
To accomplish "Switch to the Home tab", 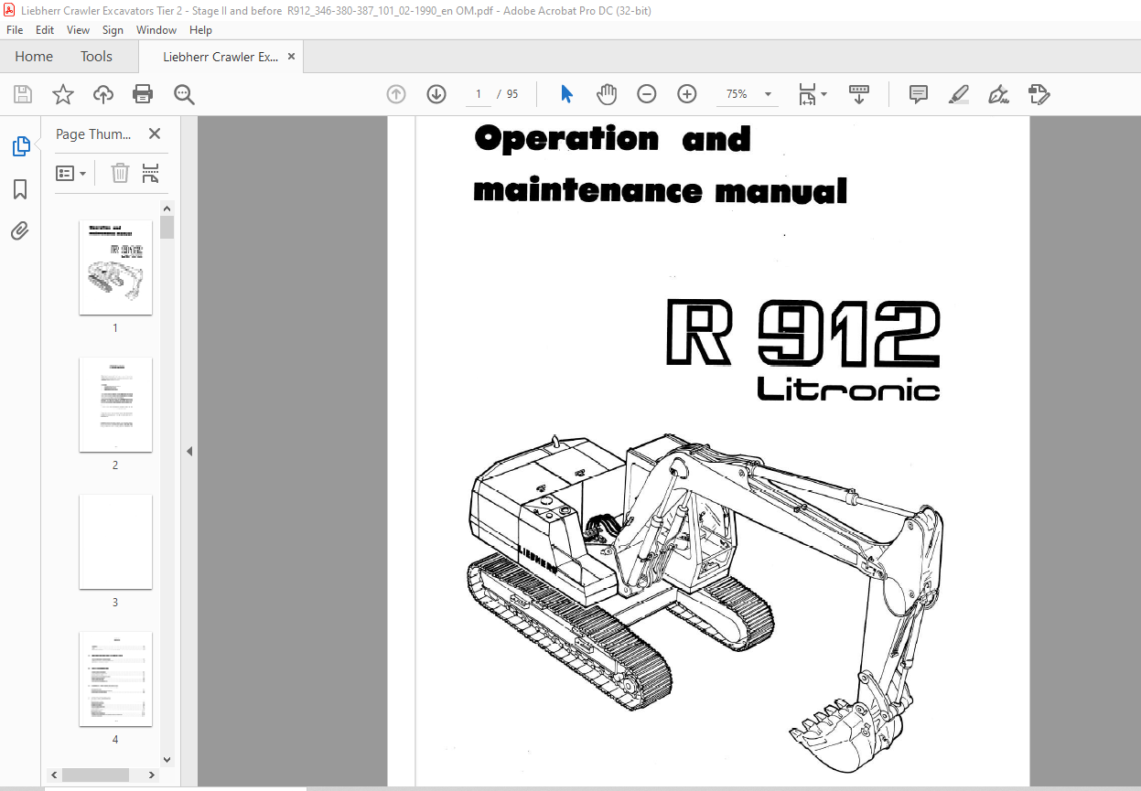I will [x=34, y=57].
